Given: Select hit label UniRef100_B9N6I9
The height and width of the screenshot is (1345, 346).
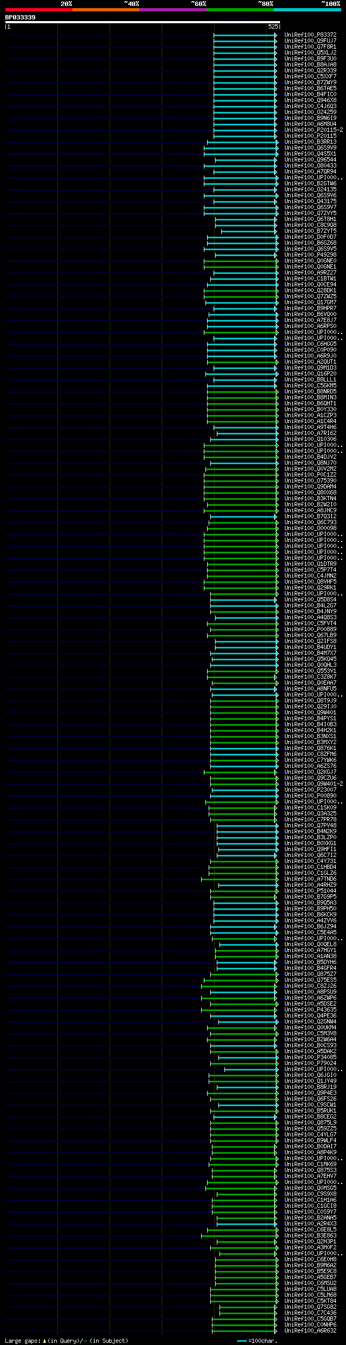Looking at the screenshot, I should coord(310,118).
